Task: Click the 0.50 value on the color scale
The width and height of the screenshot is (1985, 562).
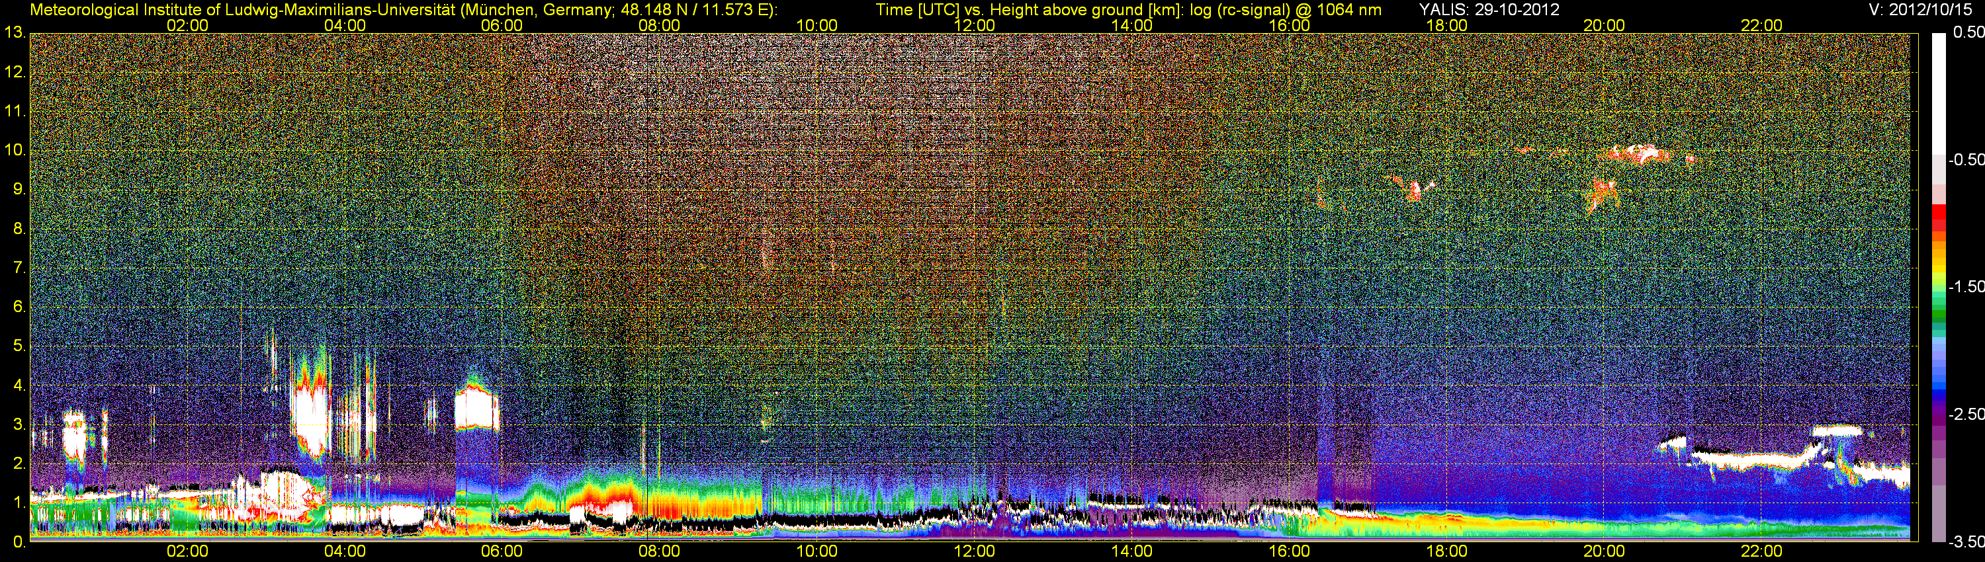Action: pyautogui.click(x=1968, y=32)
